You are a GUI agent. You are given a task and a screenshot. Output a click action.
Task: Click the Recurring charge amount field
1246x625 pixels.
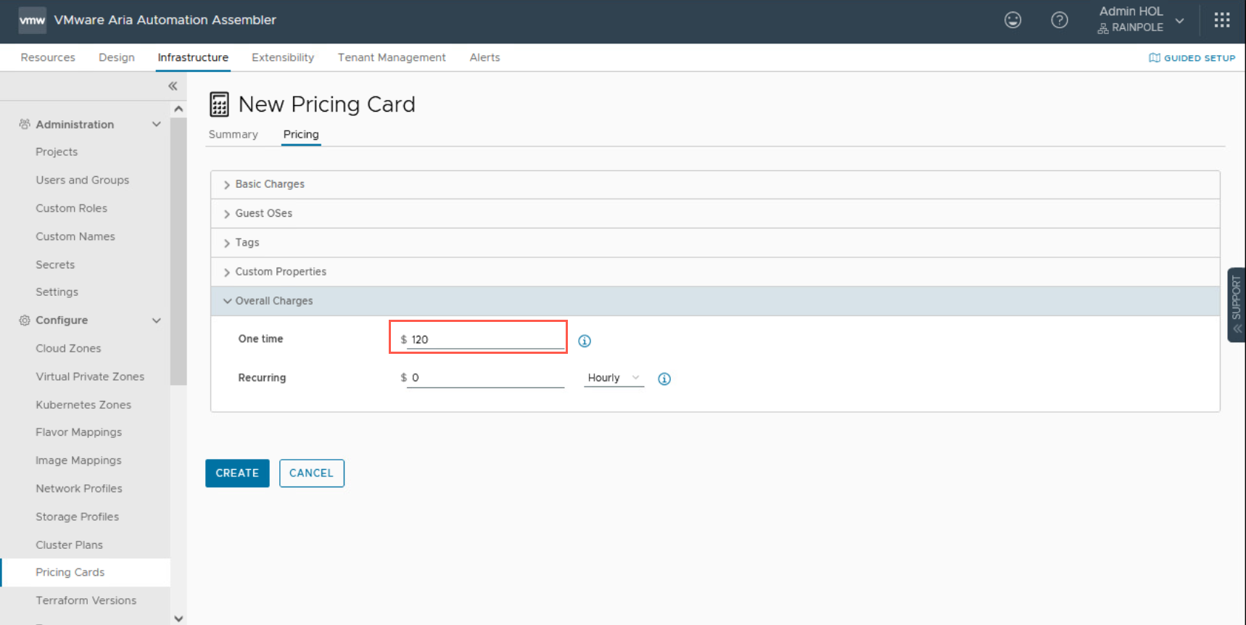pos(486,378)
